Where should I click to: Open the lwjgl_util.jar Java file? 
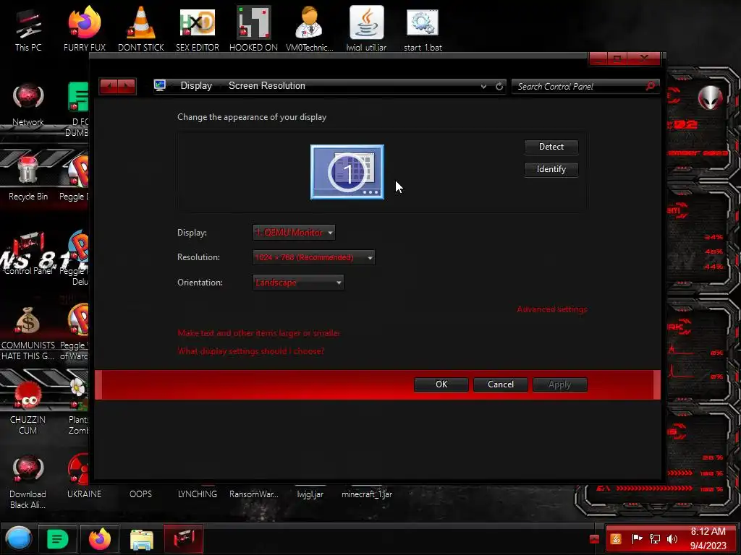pos(366,29)
